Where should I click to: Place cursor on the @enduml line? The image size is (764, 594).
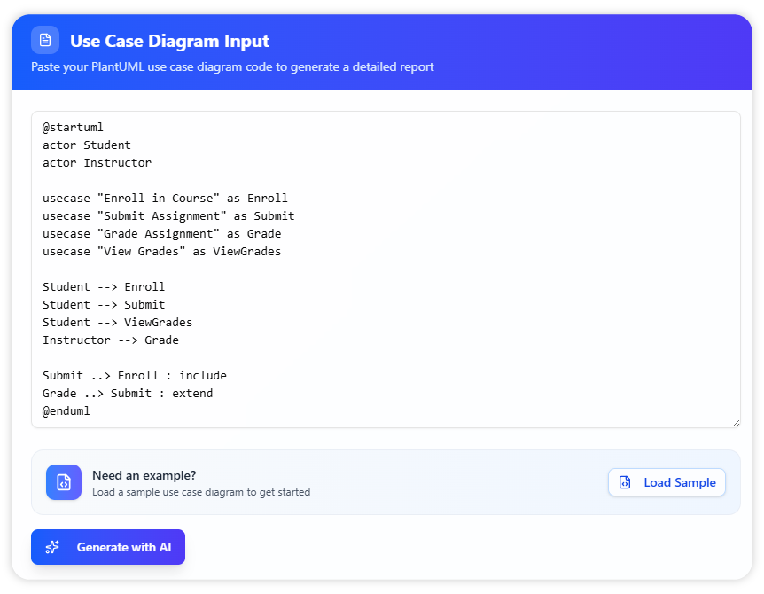(x=66, y=411)
